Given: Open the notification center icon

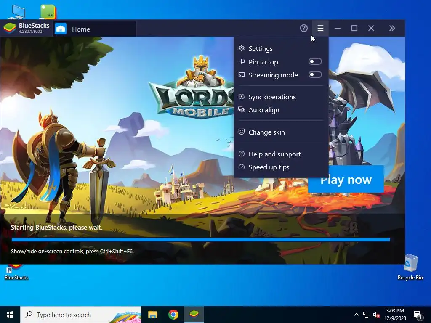Looking at the screenshot, I should 418,315.
